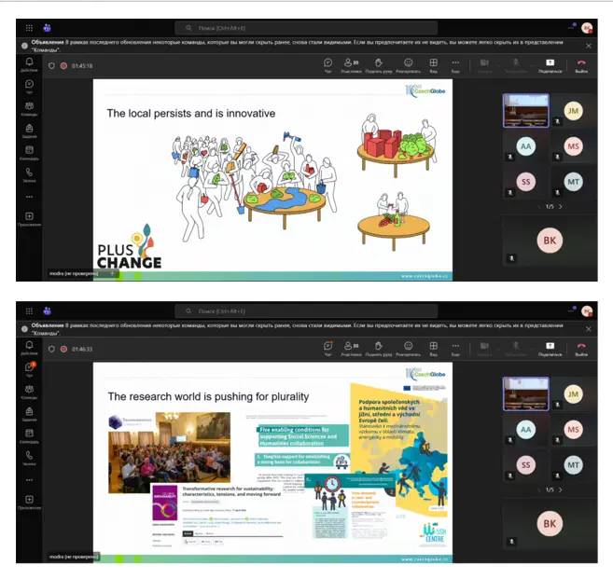Toggle camera in meeting timed 01:46:33
Viewport: 613px width, 579px height.
pyautogui.click(x=484, y=347)
